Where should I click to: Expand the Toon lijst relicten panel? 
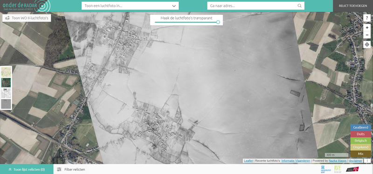coord(27,169)
